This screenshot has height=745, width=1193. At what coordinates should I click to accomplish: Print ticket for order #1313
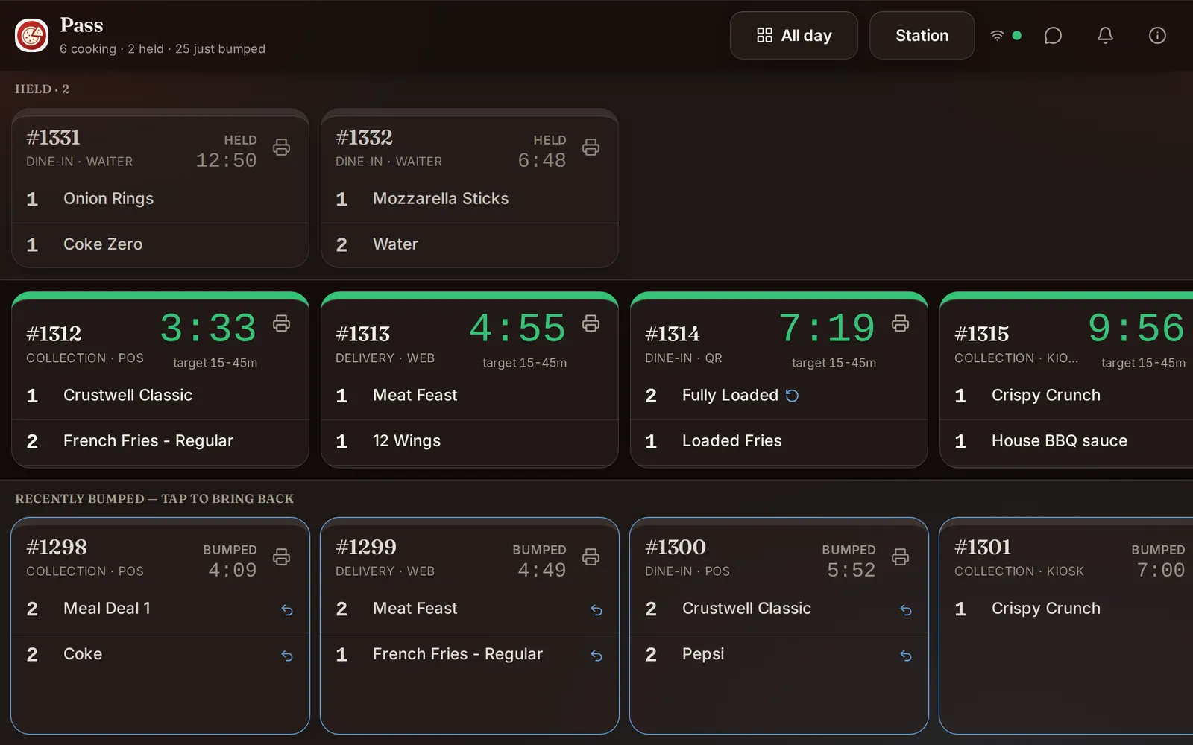click(591, 323)
